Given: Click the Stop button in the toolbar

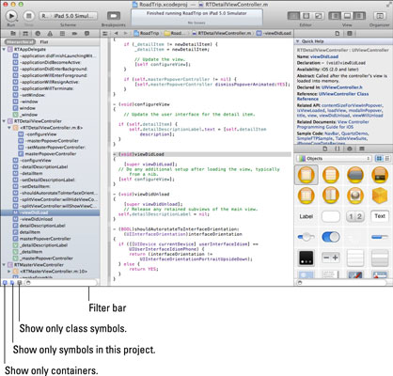Looking at the screenshot, I should point(29,16).
